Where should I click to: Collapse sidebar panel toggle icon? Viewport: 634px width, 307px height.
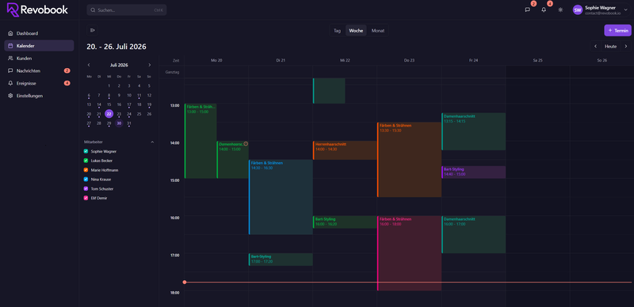93,30
